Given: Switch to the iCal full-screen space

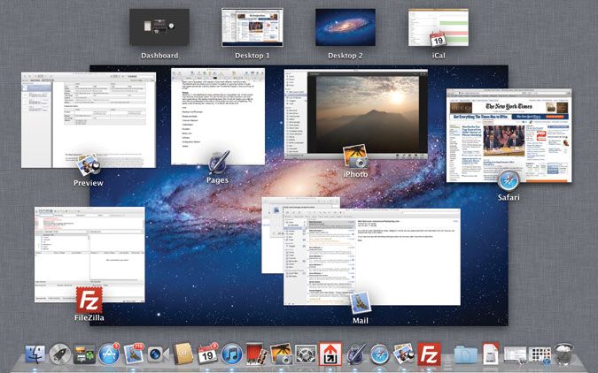Looking at the screenshot, I should pos(438,27).
